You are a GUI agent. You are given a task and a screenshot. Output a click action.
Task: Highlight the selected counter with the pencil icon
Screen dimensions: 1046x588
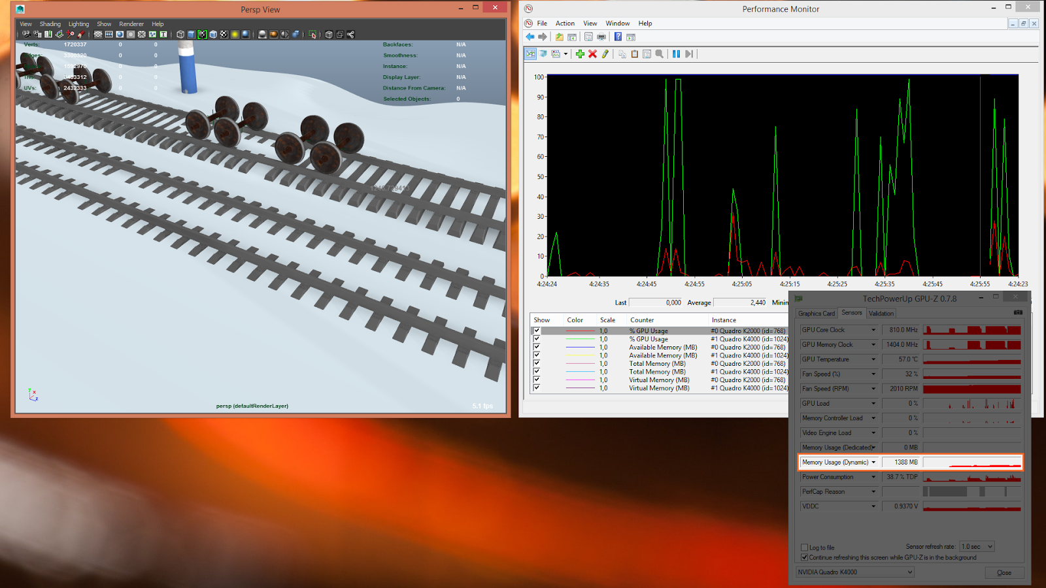coord(603,54)
